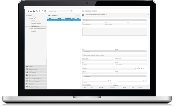The image size is (174, 106).
Task: Open favorites with the star toolbar icon
Action: (28, 11)
